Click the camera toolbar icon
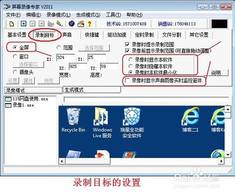235x195 pixels. [x=50, y=24]
